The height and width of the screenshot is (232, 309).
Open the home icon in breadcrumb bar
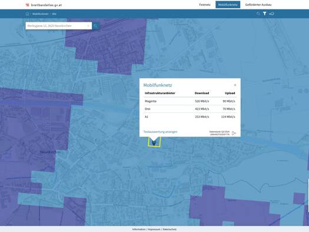[28, 14]
